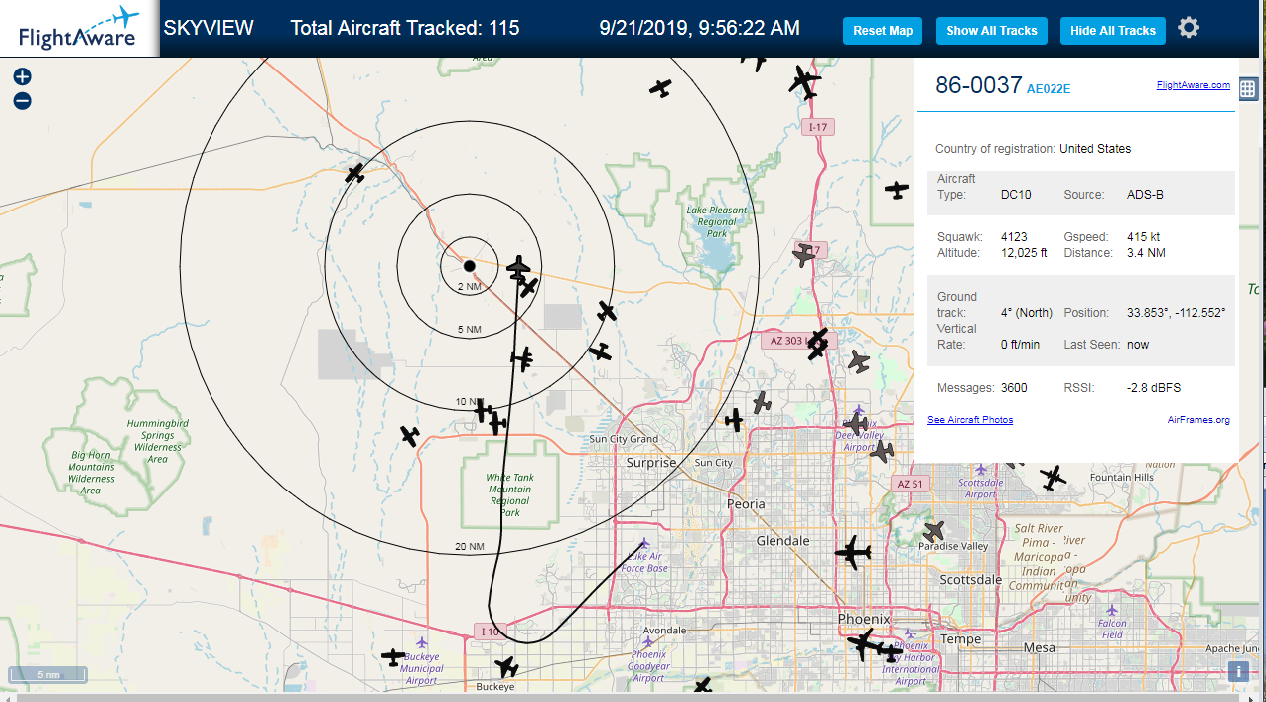
Task: Click the Total Aircraft Tracked: 115 text
Action: (405, 28)
